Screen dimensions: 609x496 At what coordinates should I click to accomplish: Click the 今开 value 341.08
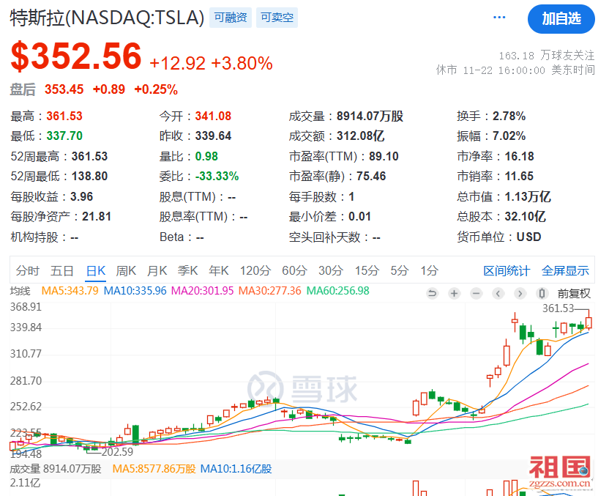click(x=213, y=116)
